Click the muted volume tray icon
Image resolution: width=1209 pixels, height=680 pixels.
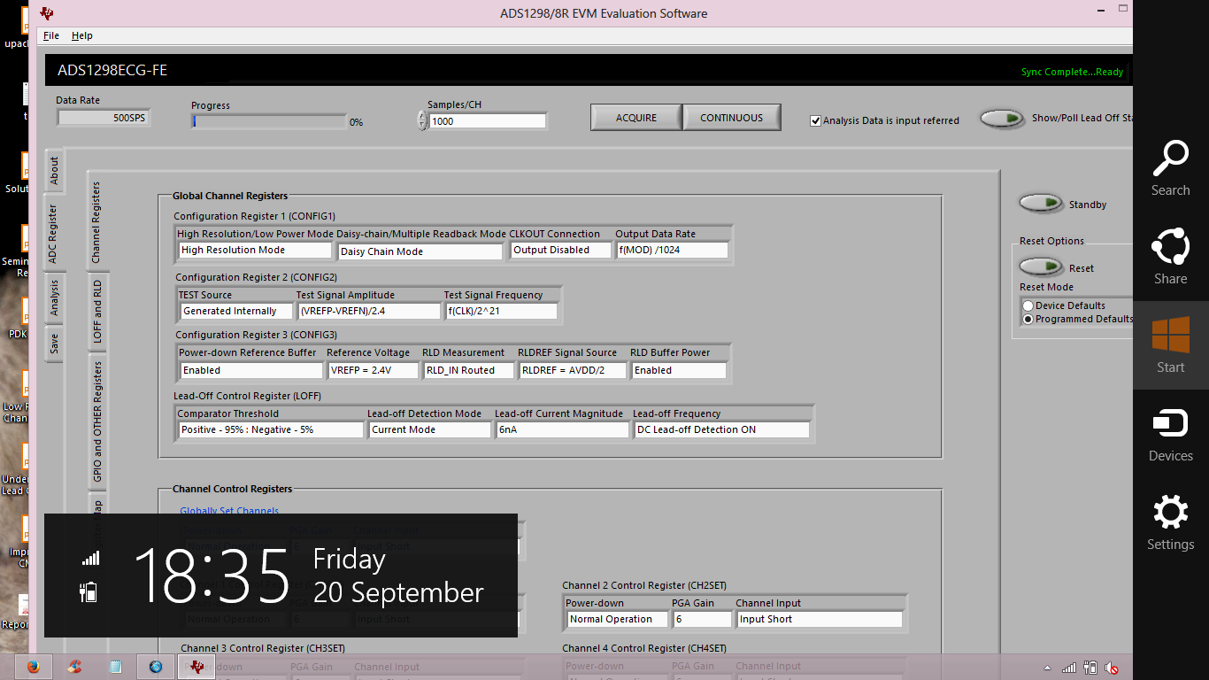[1112, 668]
